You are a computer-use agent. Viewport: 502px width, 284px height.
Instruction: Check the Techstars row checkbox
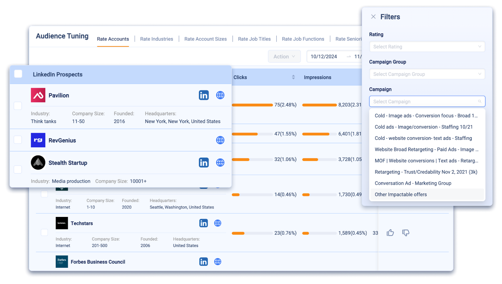click(45, 233)
